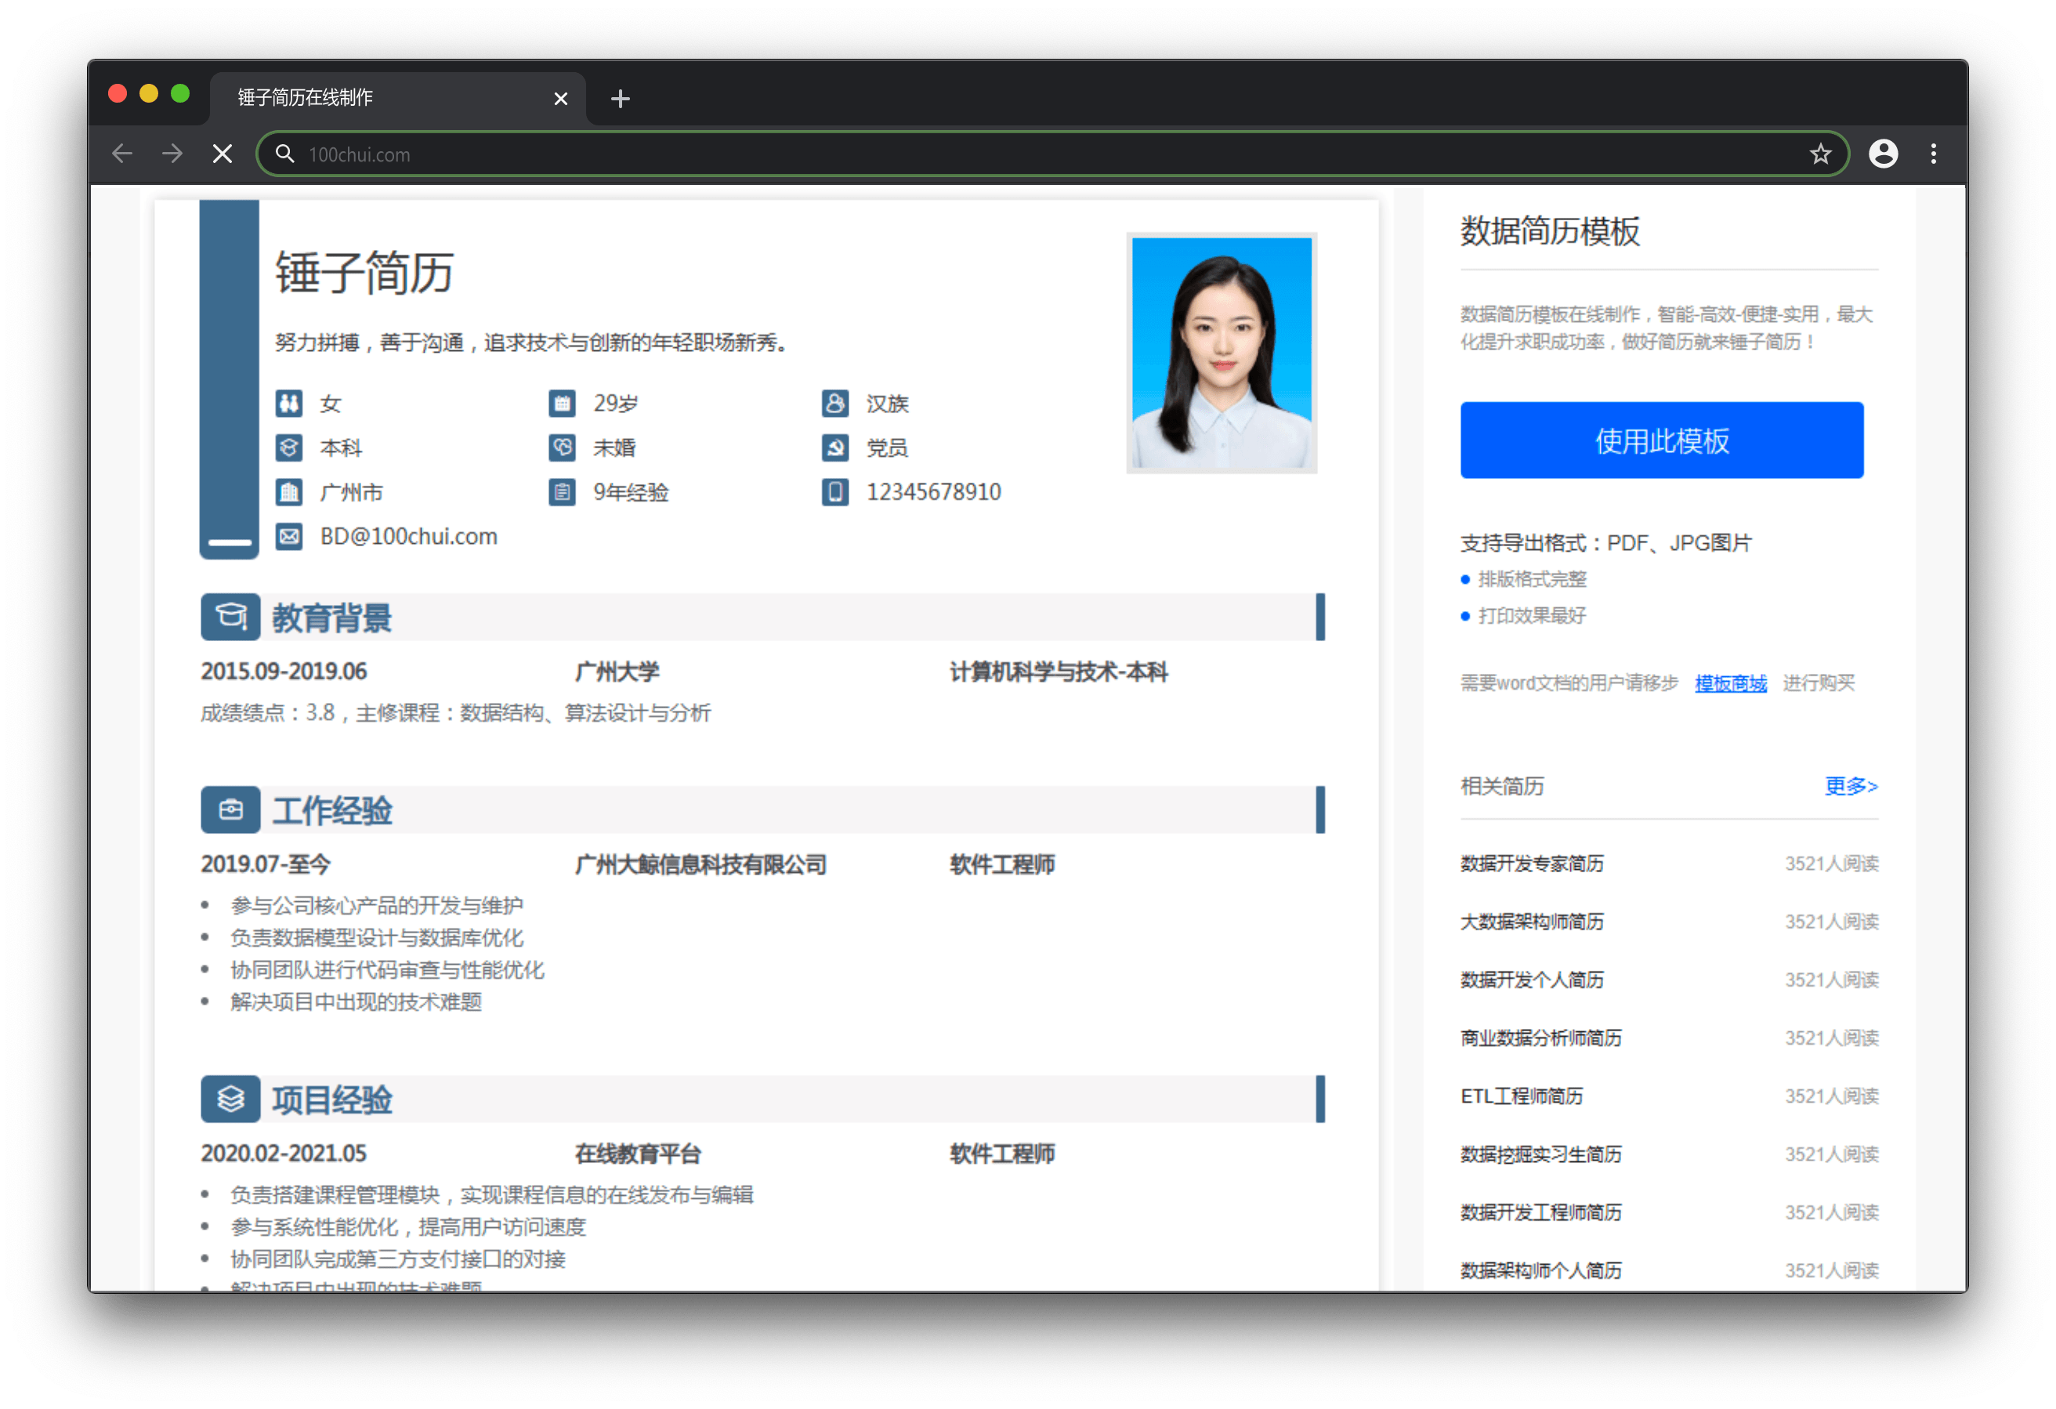Open the 模板商城 link

coord(1730,683)
